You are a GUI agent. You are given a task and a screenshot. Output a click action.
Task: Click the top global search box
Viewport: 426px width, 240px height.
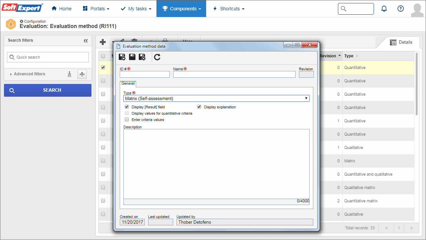pyautogui.click(x=356, y=9)
